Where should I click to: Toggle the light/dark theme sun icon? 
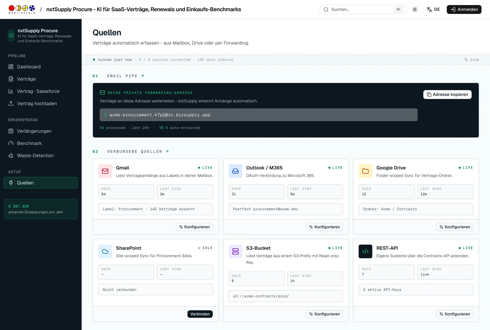pos(415,9)
